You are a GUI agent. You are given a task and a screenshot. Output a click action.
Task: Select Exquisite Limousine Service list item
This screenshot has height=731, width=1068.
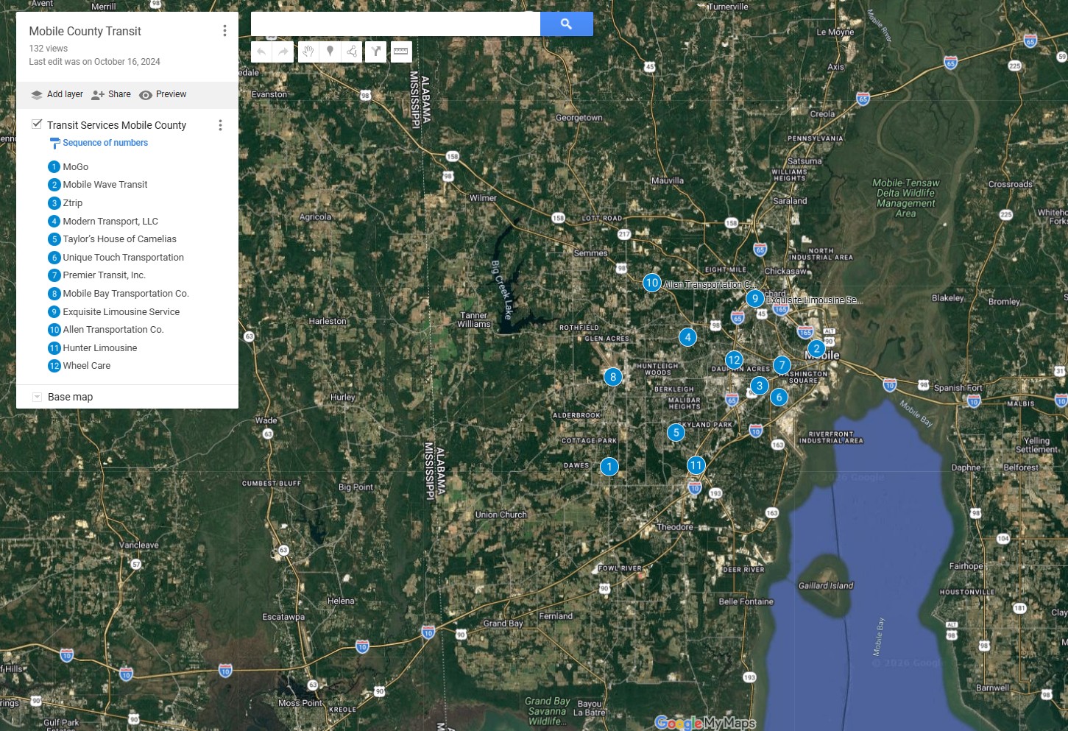pos(121,312)
